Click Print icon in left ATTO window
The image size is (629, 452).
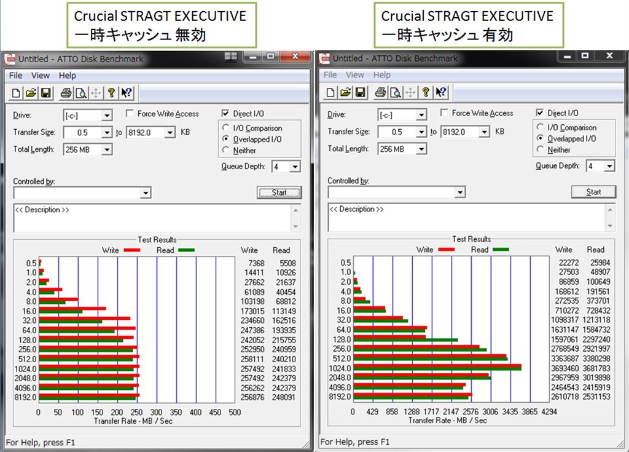pyautogui.click(x=66, y=93)
